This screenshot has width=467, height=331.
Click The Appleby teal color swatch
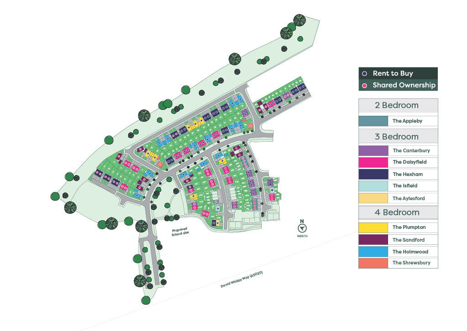point(373,121)
